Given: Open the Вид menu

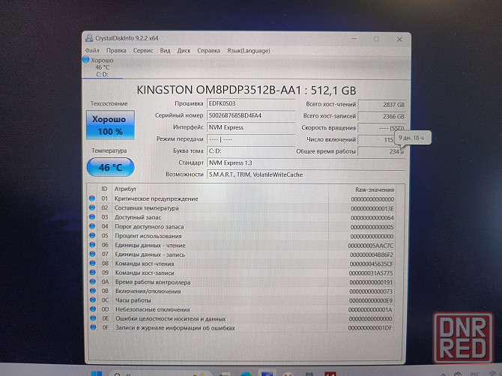Looking at the screenshot, I should 165,51.
